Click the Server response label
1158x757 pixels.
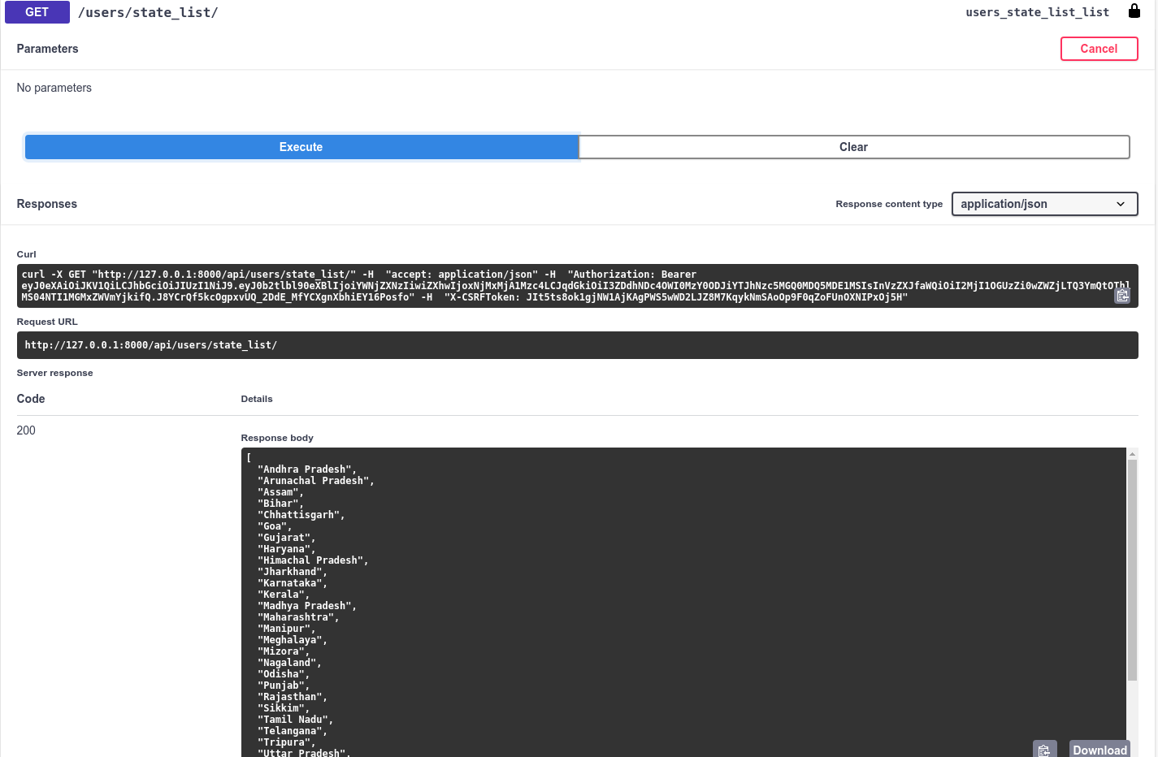point(54,373)
